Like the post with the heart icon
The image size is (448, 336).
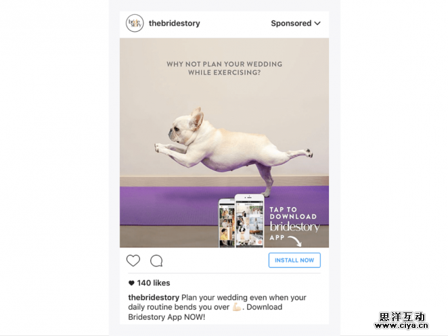[133, 260]
